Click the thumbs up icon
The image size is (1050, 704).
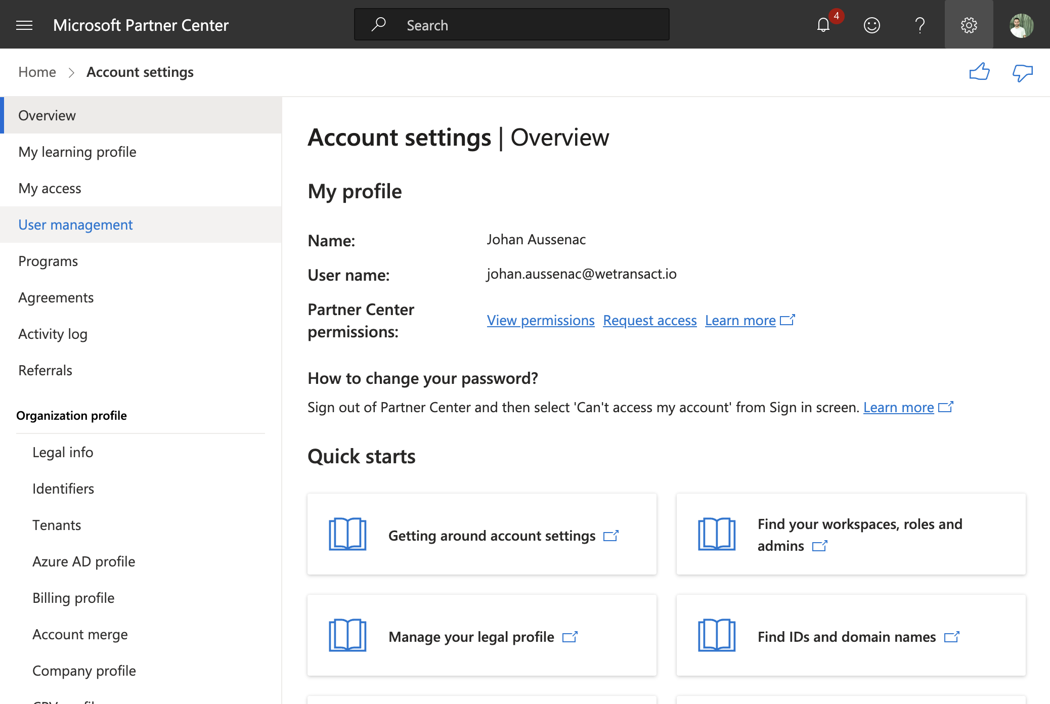(980, 72)
